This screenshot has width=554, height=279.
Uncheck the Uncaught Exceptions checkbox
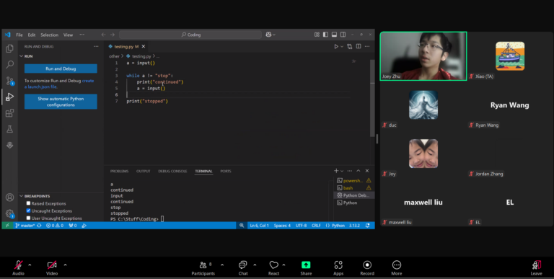click(x=28, y=211)
